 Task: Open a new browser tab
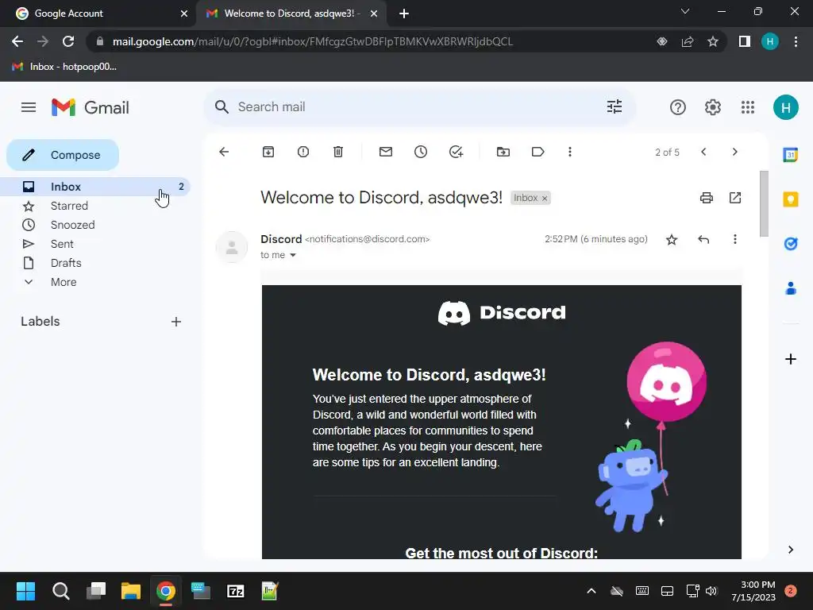click(404, 14)
